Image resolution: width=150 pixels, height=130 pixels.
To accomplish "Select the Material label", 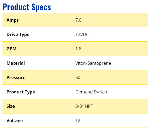I will (16, 63).
